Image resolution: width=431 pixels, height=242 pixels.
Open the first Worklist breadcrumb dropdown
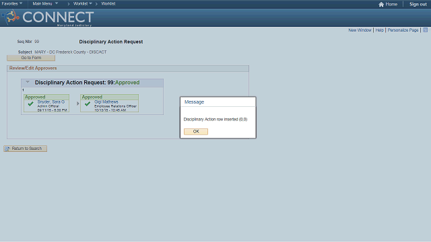[82, 4]
